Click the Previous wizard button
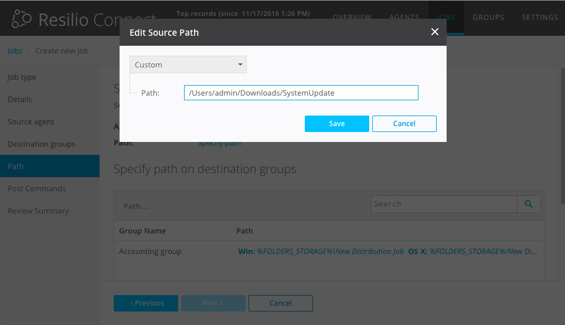 [x=146, y=303]
